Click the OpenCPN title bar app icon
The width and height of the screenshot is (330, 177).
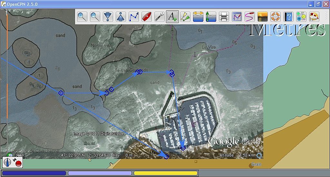[x=3, y=4]
